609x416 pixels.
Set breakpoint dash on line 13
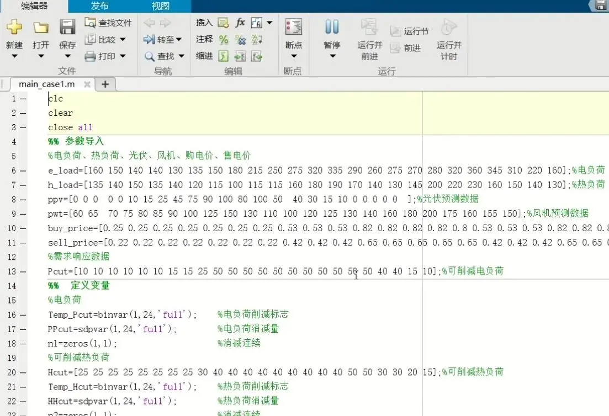23,271
